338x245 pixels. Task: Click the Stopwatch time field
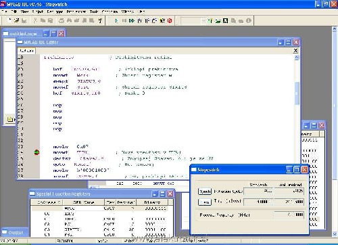[258, 202]
